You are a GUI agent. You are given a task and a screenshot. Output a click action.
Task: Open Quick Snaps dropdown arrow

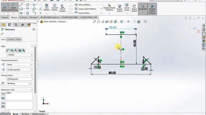tap(127, 13)
